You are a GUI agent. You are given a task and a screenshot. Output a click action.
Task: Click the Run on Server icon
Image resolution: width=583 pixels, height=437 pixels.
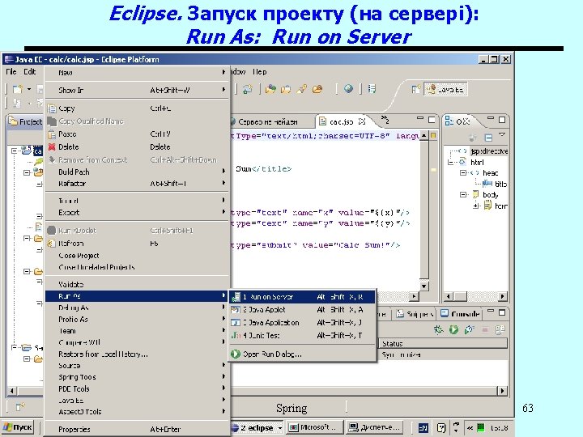pyautogui.click(x=236, y=297)
